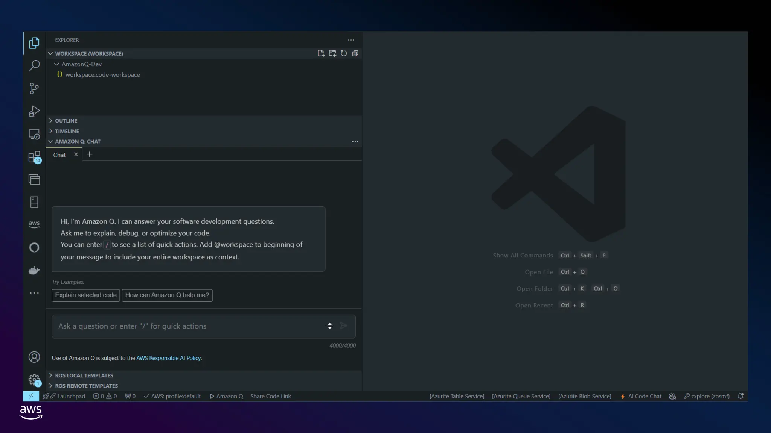This screenshot has width=771, height=433.
Task: Toggle the Amazon Q status bar item
Action: click(226, 396)
